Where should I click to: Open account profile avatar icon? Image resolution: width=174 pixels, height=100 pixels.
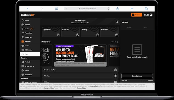pyautogui.click(x=151, y=15)
